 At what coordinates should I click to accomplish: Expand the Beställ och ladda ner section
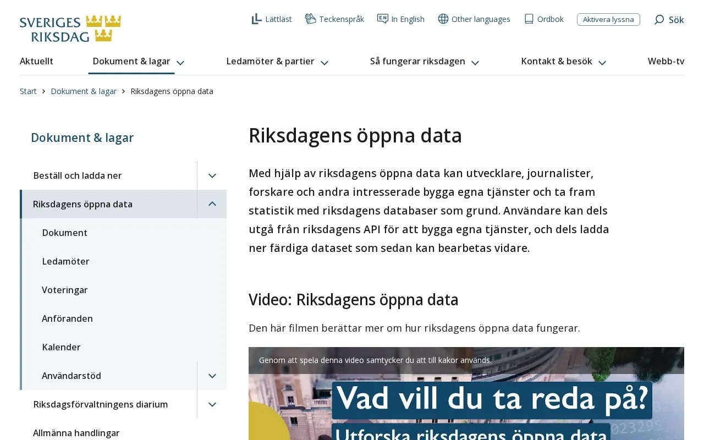(212, 175)
